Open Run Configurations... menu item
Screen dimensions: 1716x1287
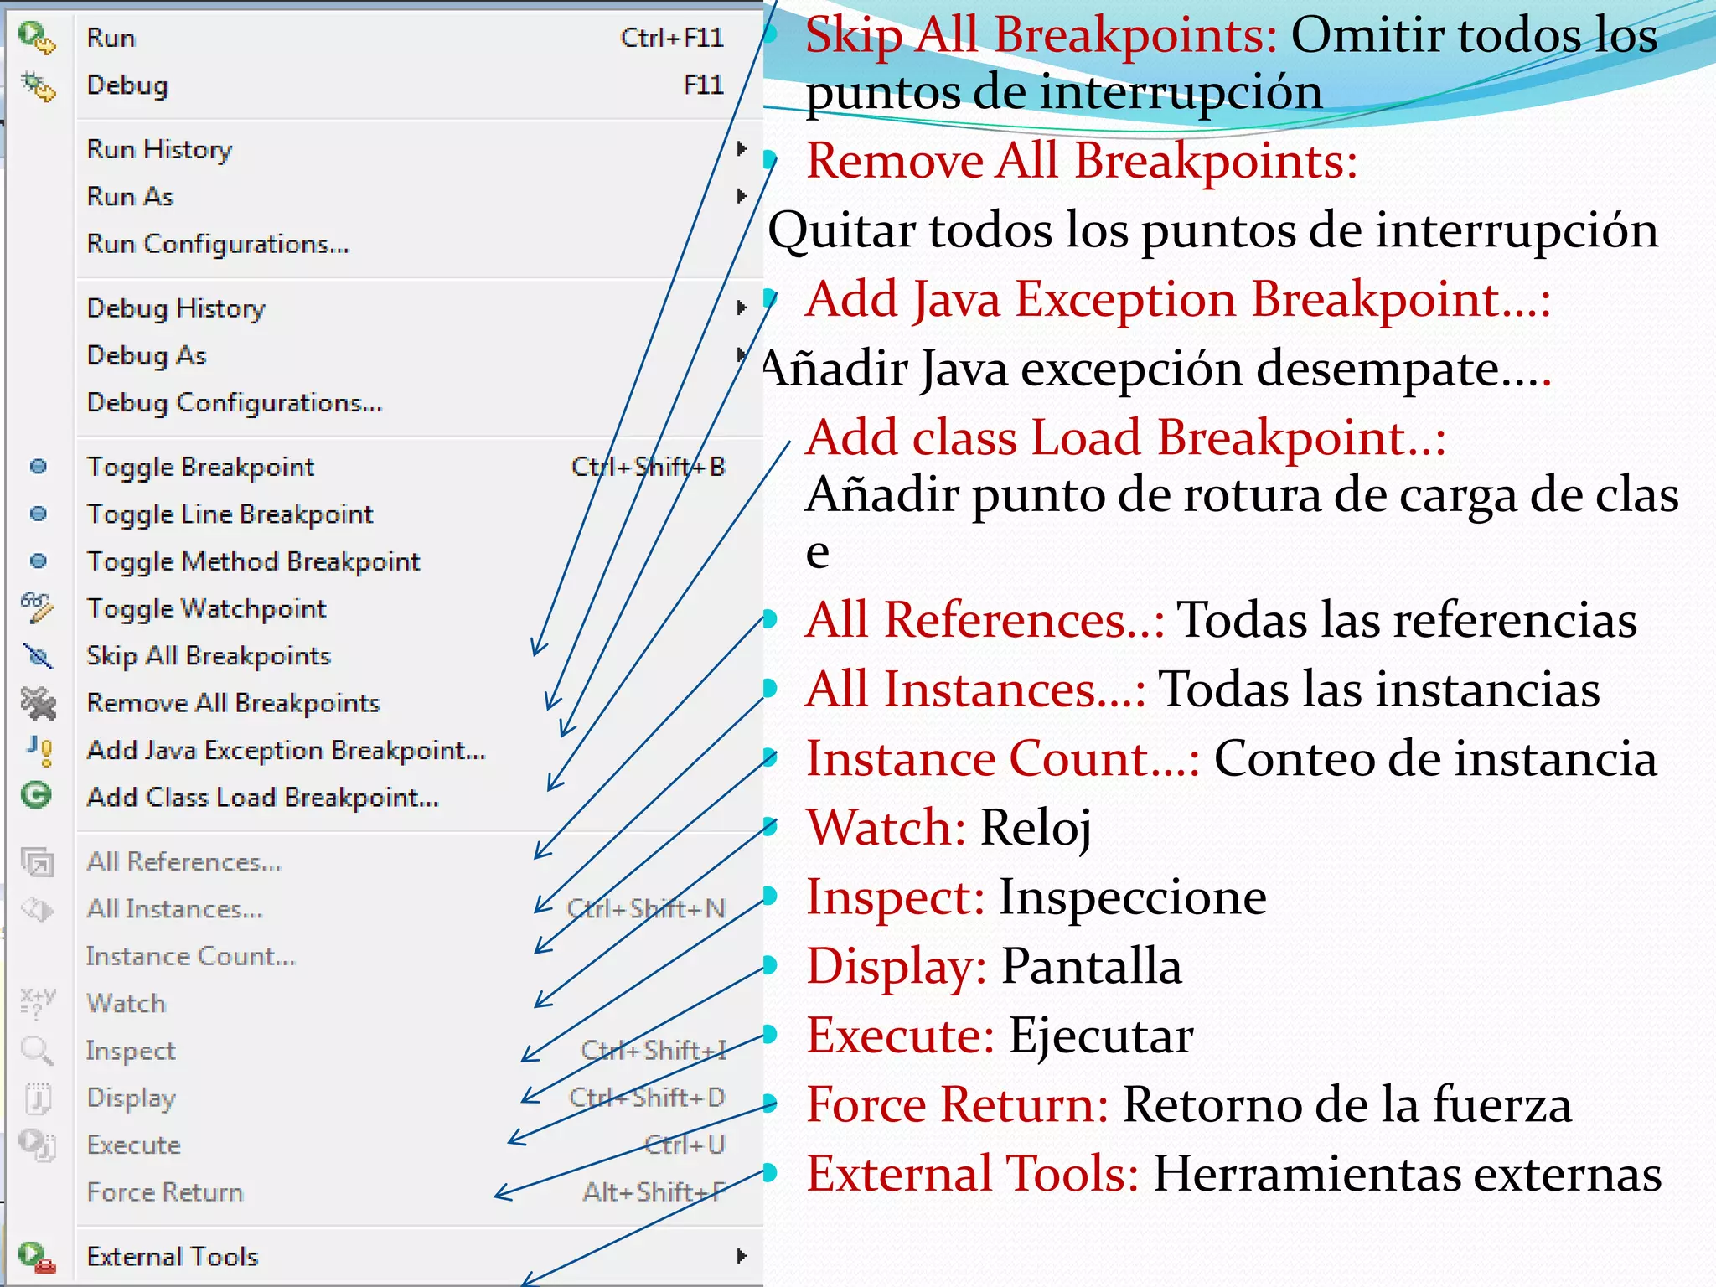[x=218, y=244]
